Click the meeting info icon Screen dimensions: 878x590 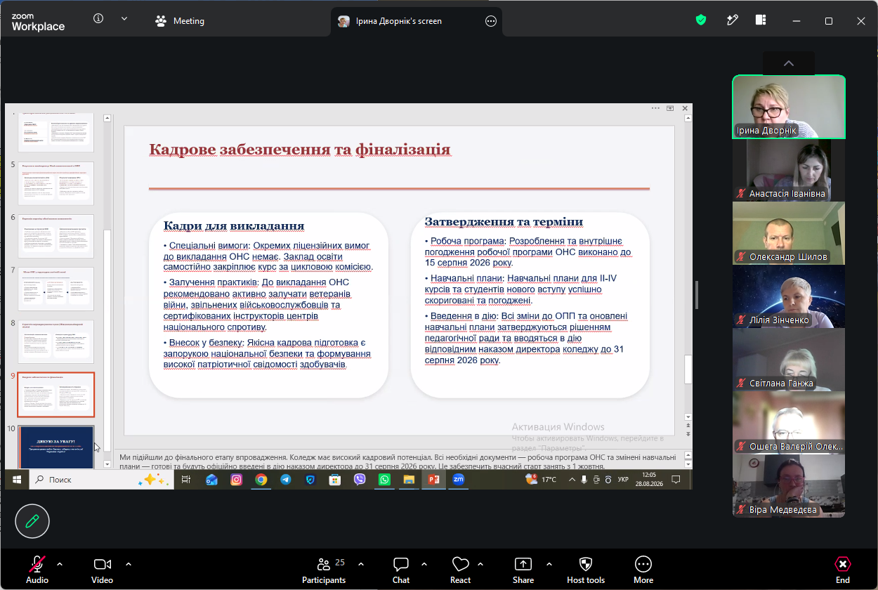tap(98, 19)
